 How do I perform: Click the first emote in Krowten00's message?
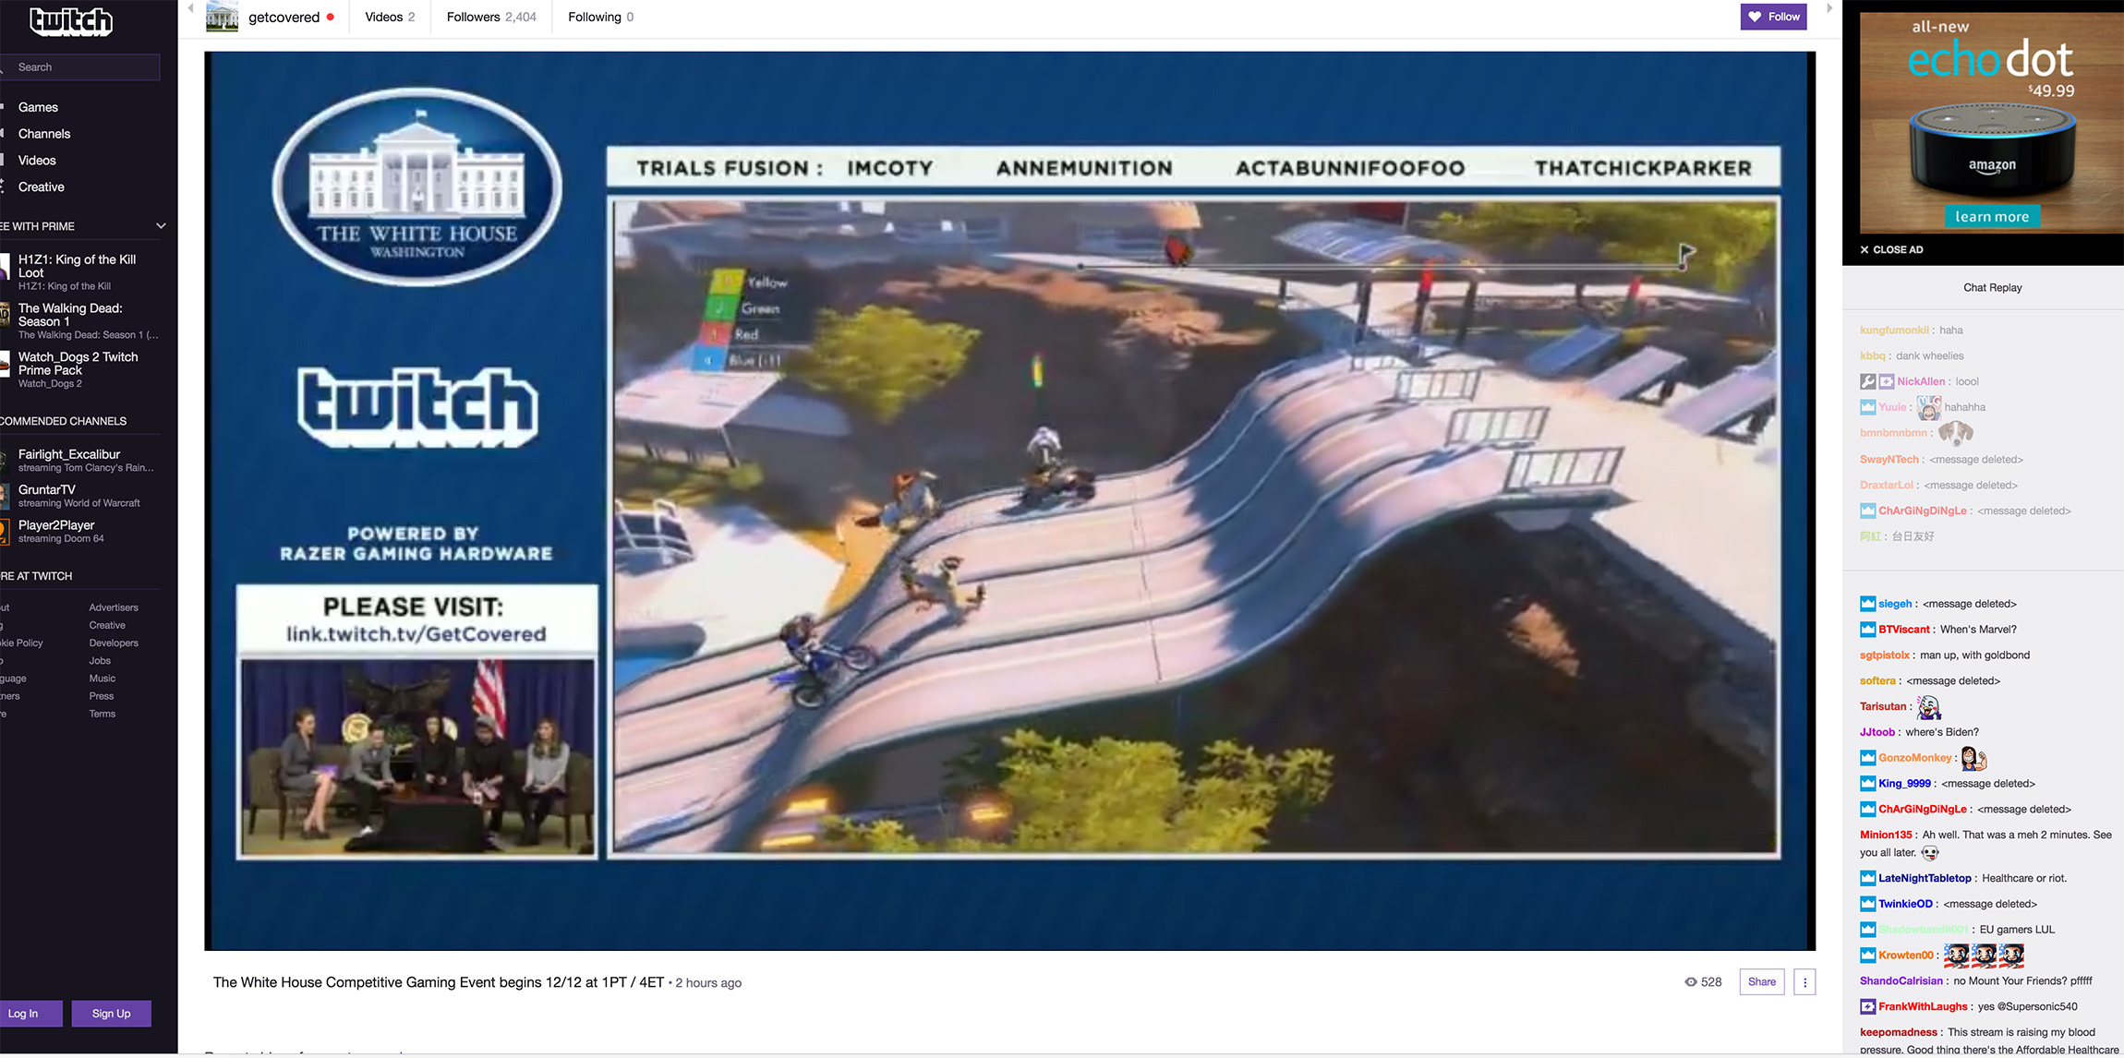click(x=1956, y=955)
